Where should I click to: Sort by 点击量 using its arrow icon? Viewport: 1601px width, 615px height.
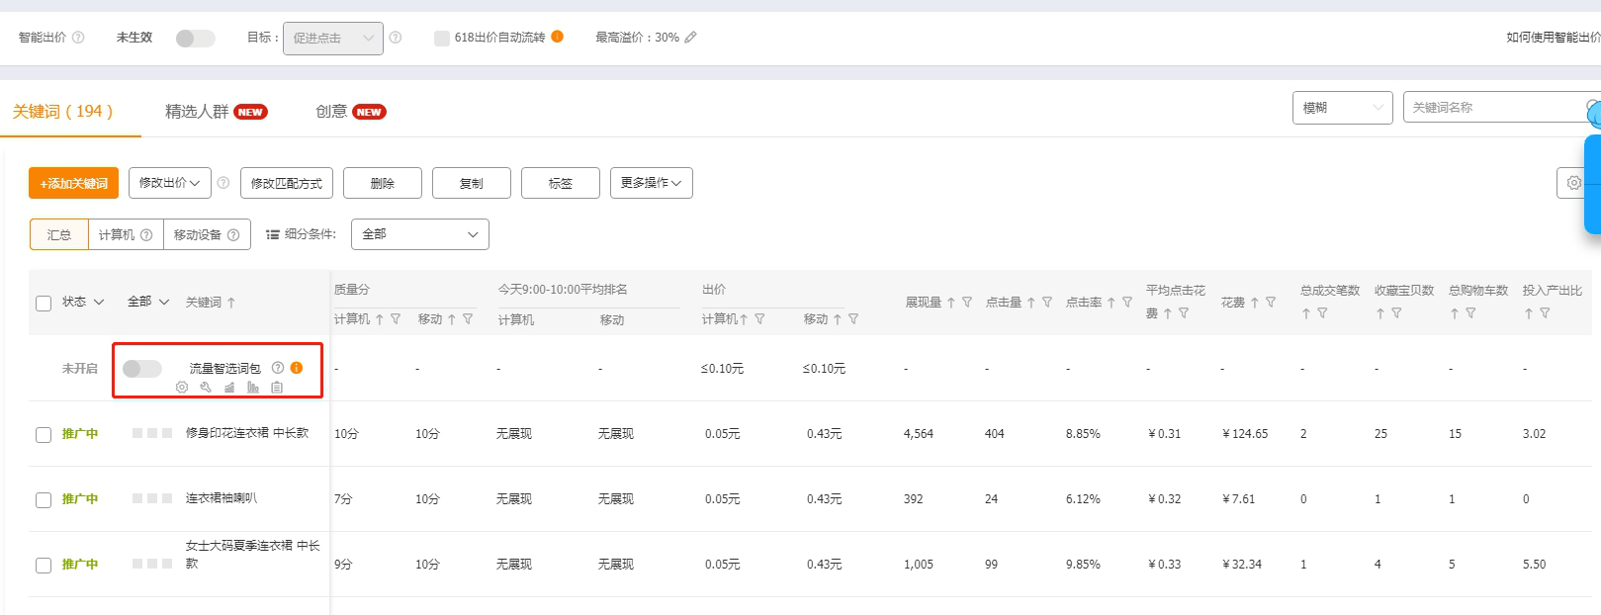point(1030,303)
